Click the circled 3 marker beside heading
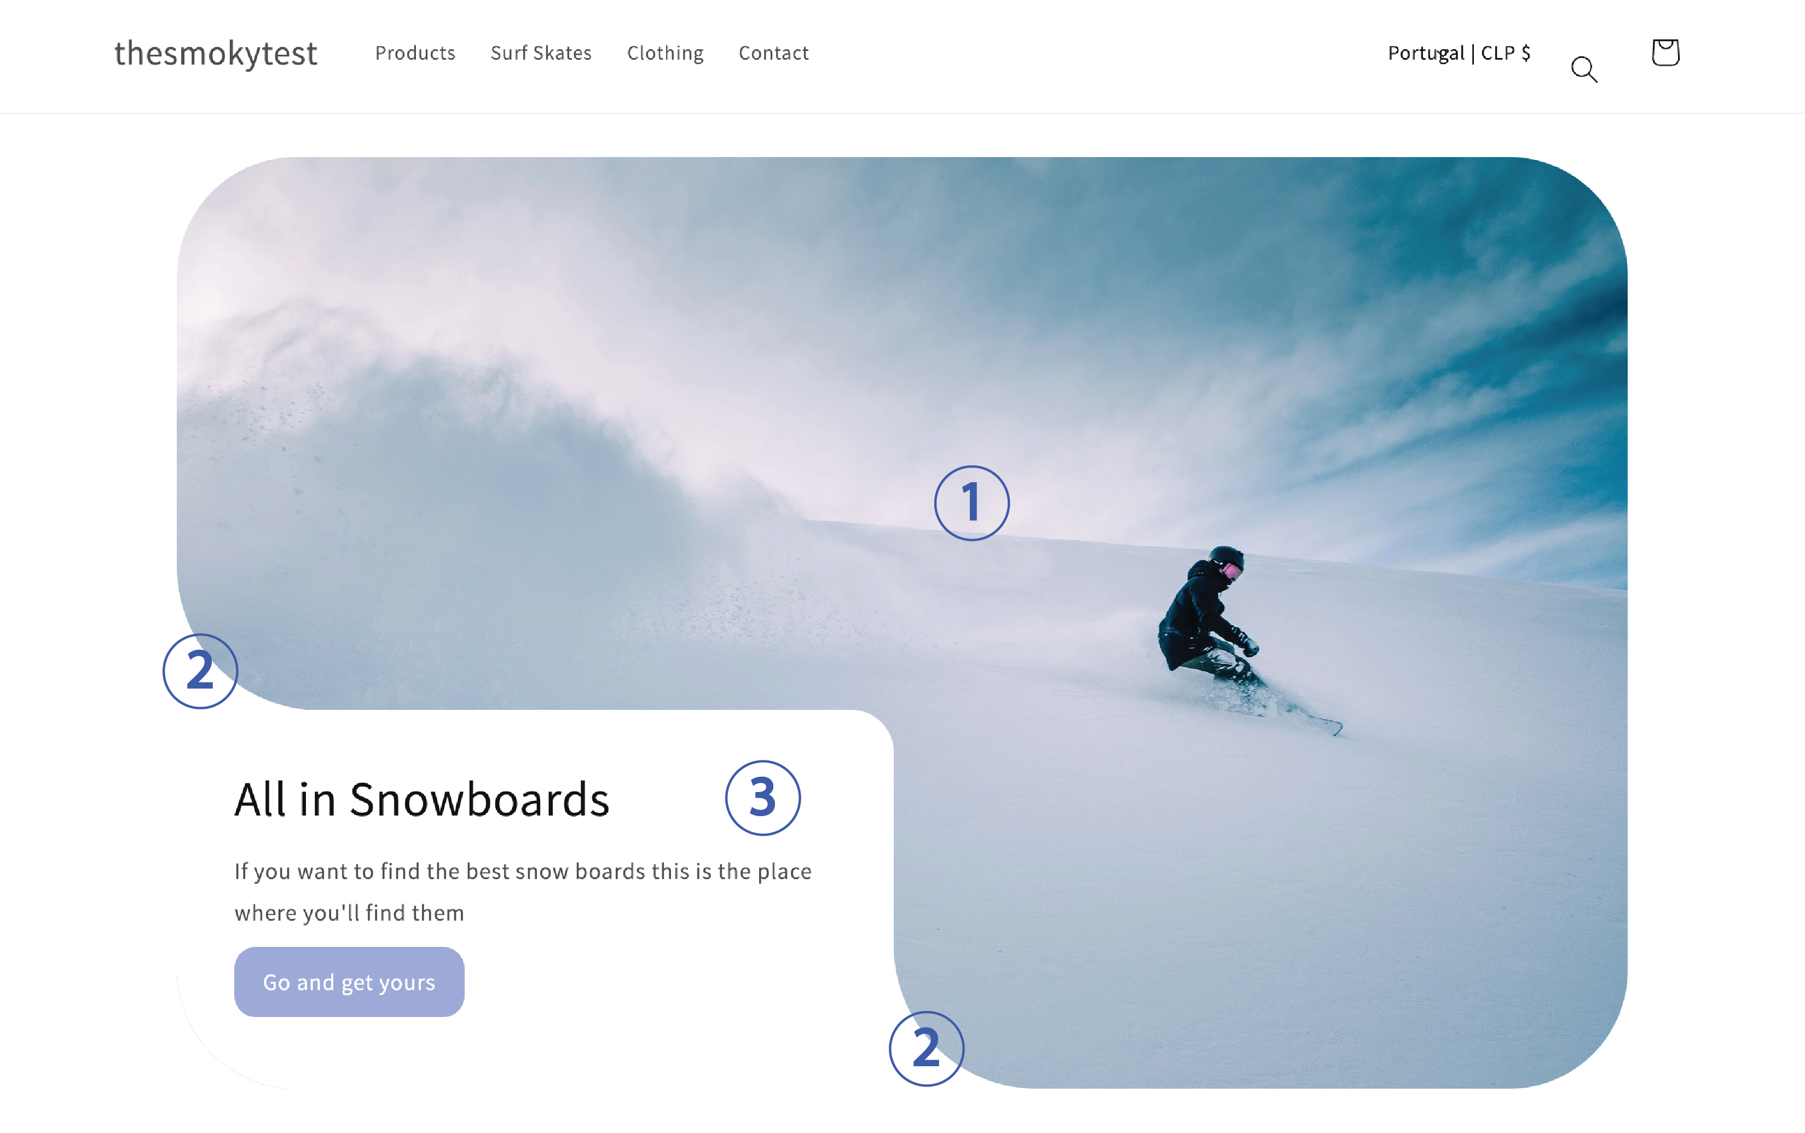The width and height of the screenshot is (1805, 1133). [763, 797]
